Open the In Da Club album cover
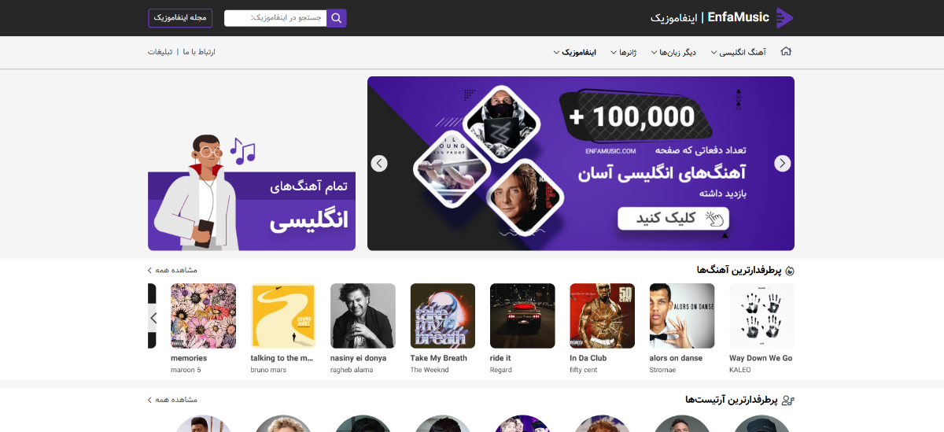Image resolution: width=944 pixels, height=432 pixels. pos(602,316)
